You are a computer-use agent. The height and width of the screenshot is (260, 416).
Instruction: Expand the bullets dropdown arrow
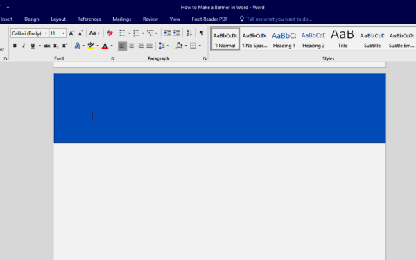(x=129, y=33)
